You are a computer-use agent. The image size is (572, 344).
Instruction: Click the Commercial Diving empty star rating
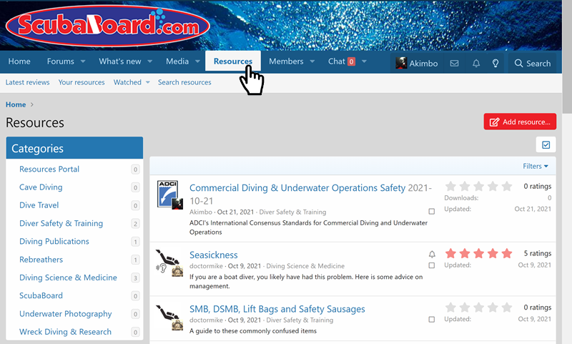point(478,187)
